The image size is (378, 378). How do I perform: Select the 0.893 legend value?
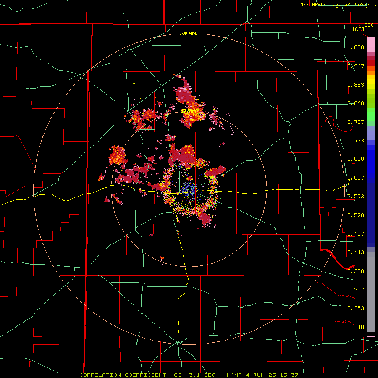(356, 84)
